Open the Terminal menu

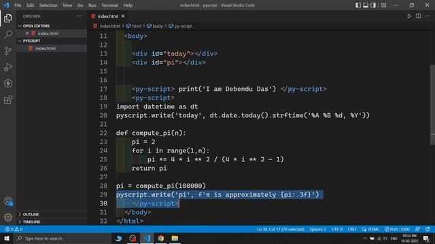click(109, 5)
